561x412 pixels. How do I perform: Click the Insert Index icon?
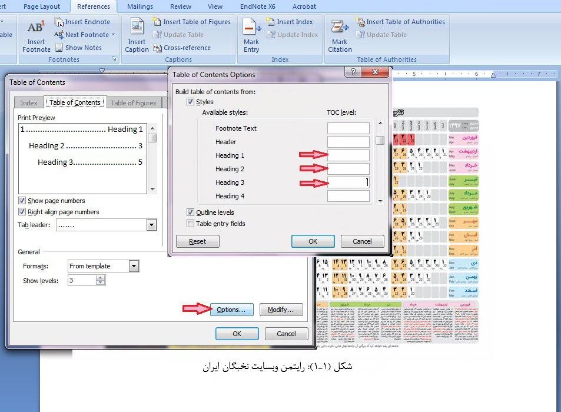[271, 22]
